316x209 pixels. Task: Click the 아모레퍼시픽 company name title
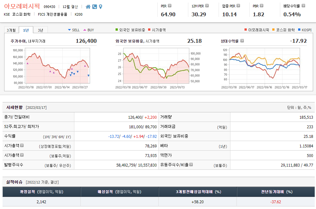22,6
